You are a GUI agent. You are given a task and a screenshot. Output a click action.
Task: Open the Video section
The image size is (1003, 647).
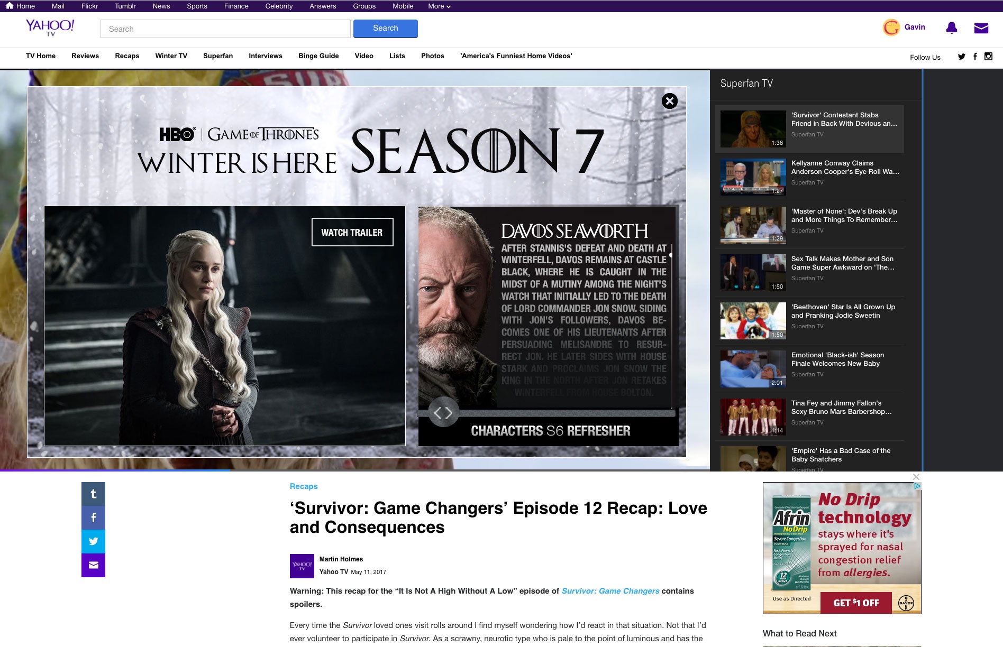[364, 56]
